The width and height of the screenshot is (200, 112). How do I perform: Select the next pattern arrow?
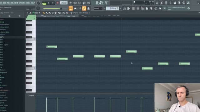[120, 8]
